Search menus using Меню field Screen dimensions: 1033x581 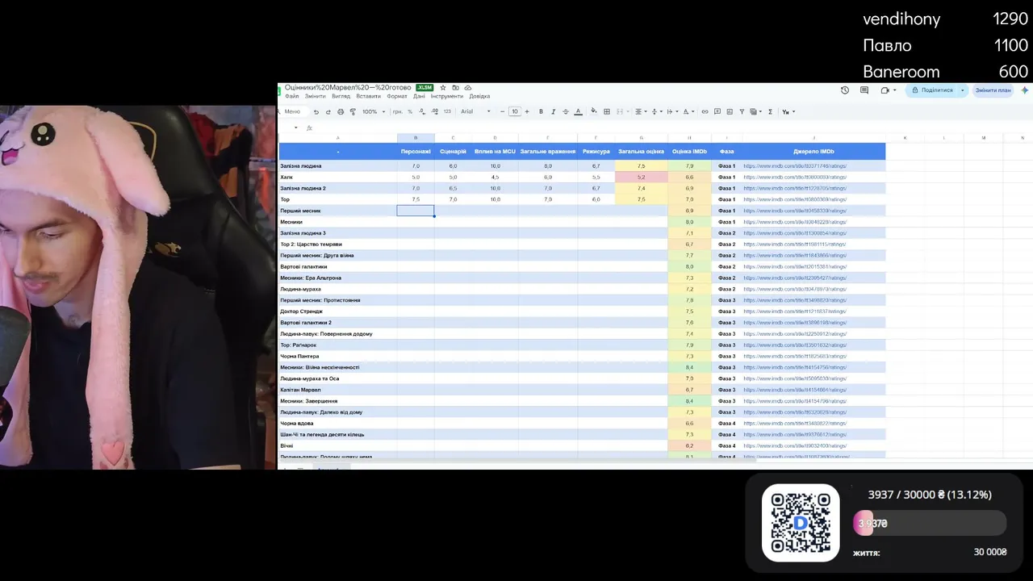[292, 111]
